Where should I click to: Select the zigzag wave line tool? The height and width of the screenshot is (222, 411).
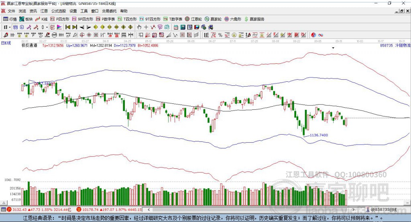pyautogui.click(x=175, y=35)
